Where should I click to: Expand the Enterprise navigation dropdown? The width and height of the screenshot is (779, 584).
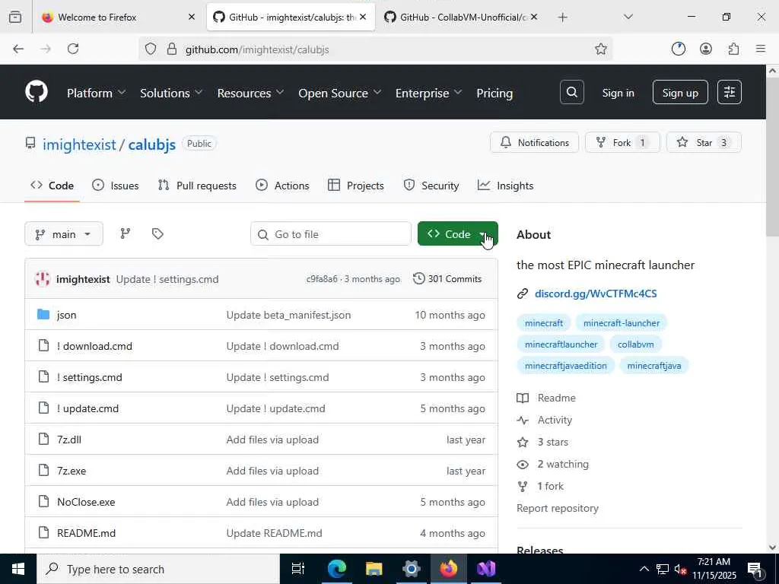pos(428,93)
